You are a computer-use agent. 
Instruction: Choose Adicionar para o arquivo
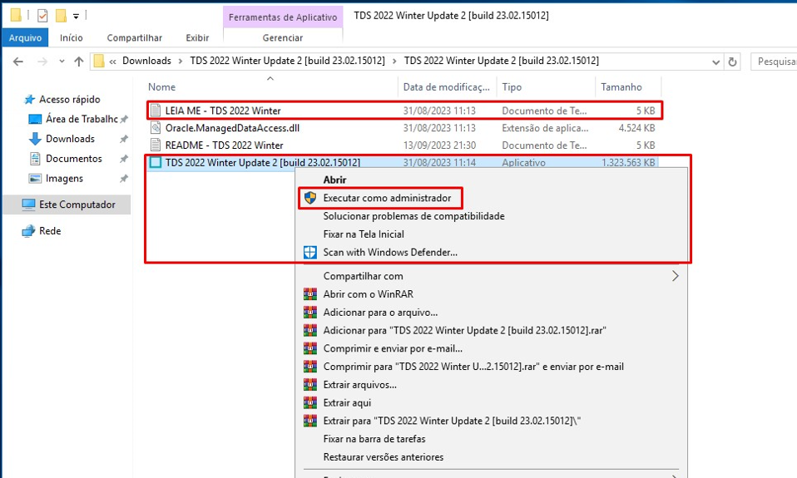click(x=380, y=312)
